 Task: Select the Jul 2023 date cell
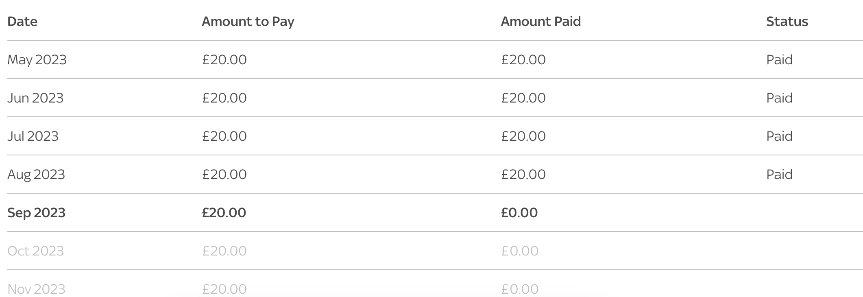pos(33,136)
